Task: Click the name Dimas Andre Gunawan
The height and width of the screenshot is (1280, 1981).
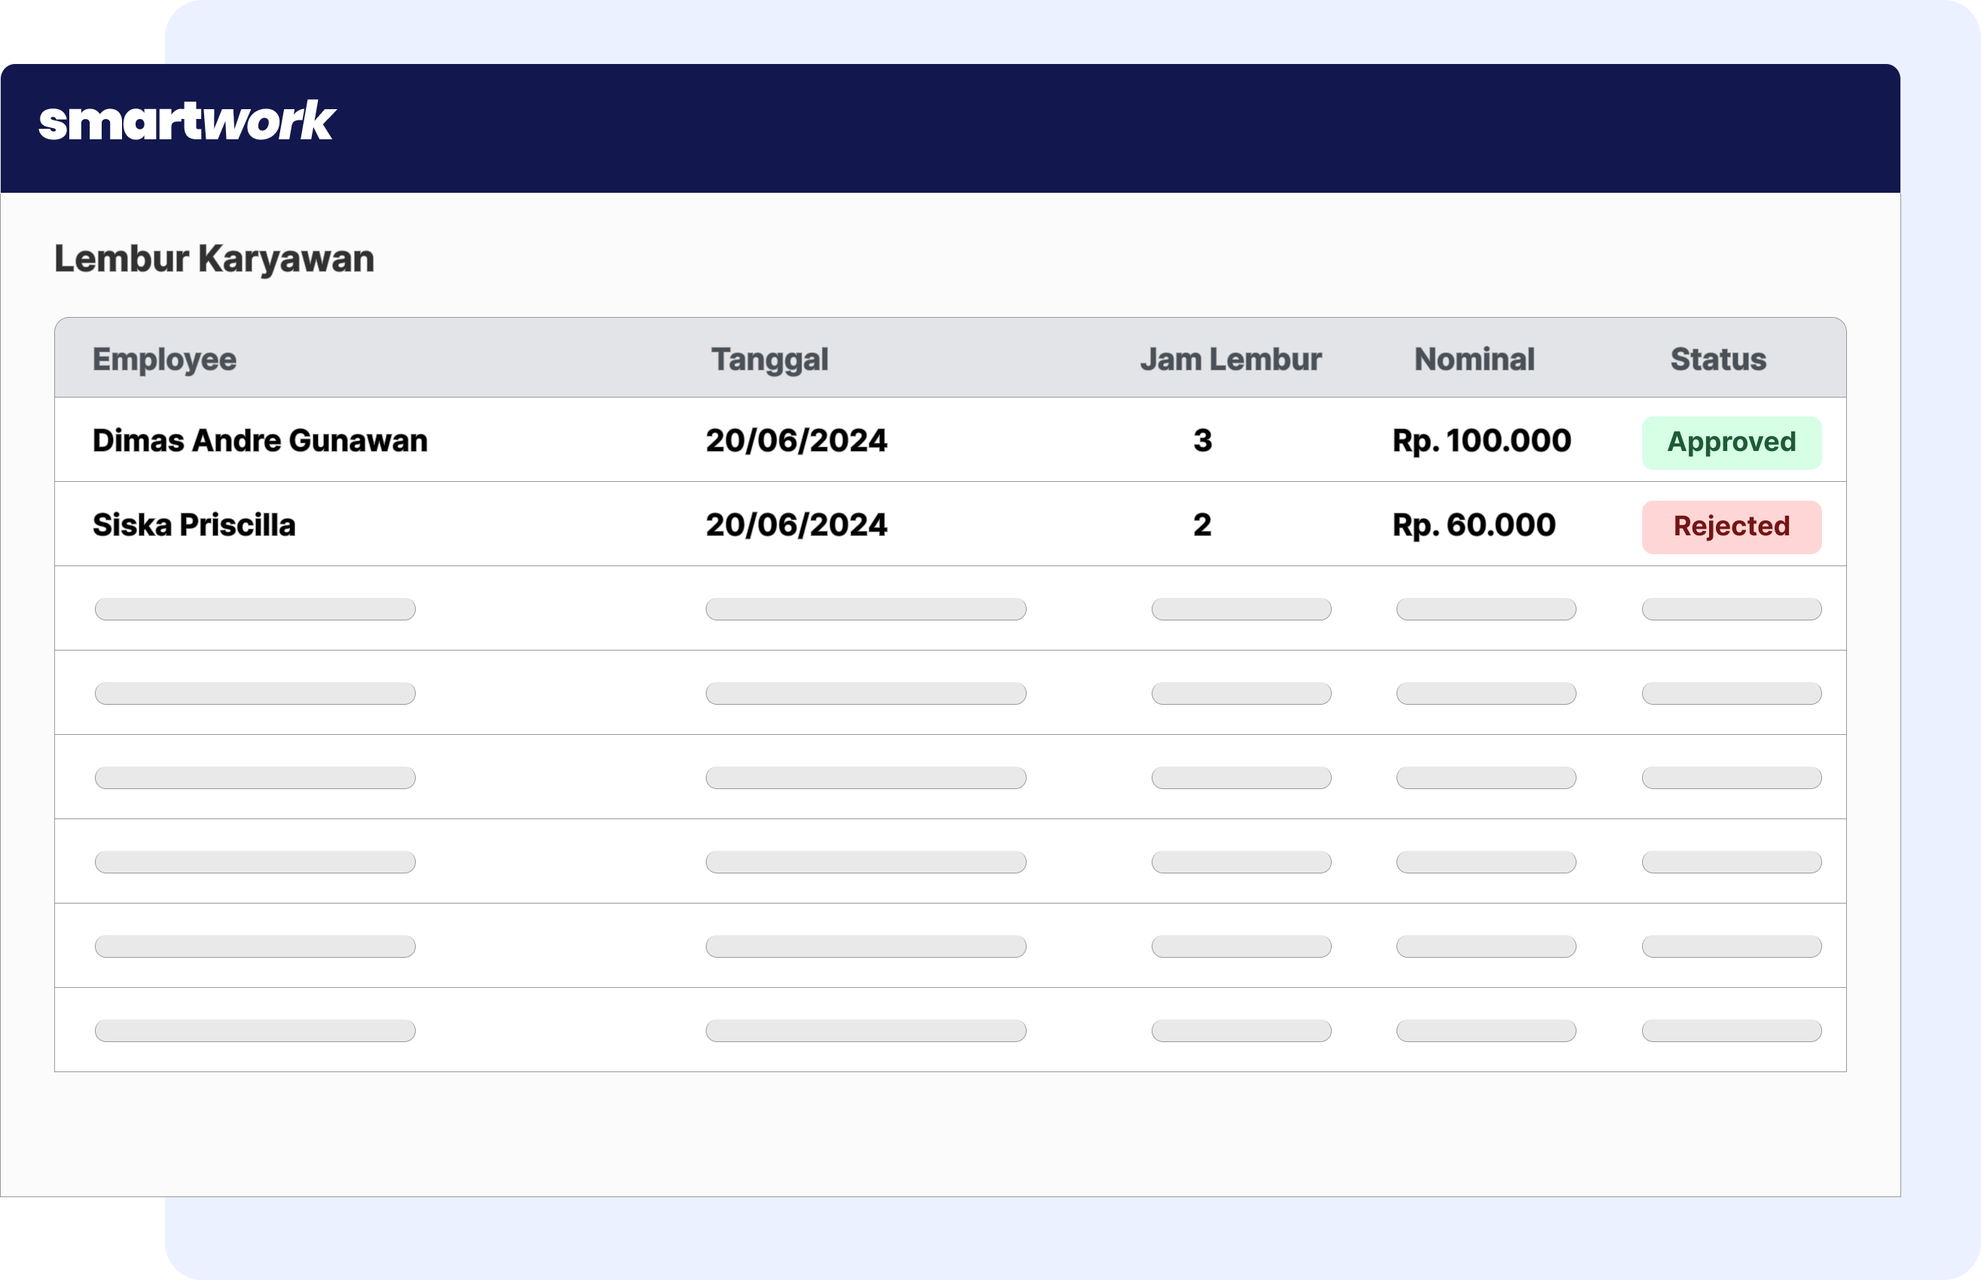Action: point(259,440)
